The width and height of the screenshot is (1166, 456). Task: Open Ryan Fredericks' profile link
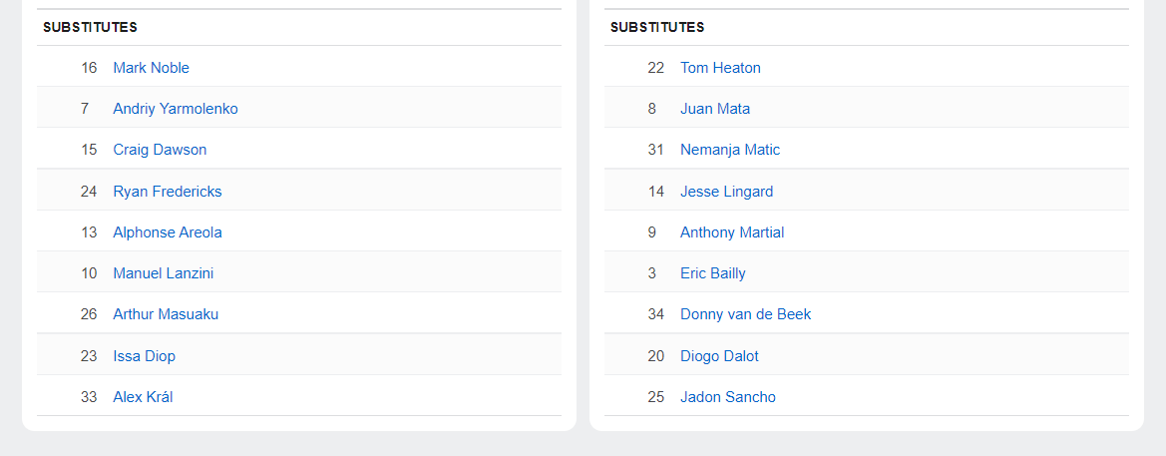pos(168,192)
